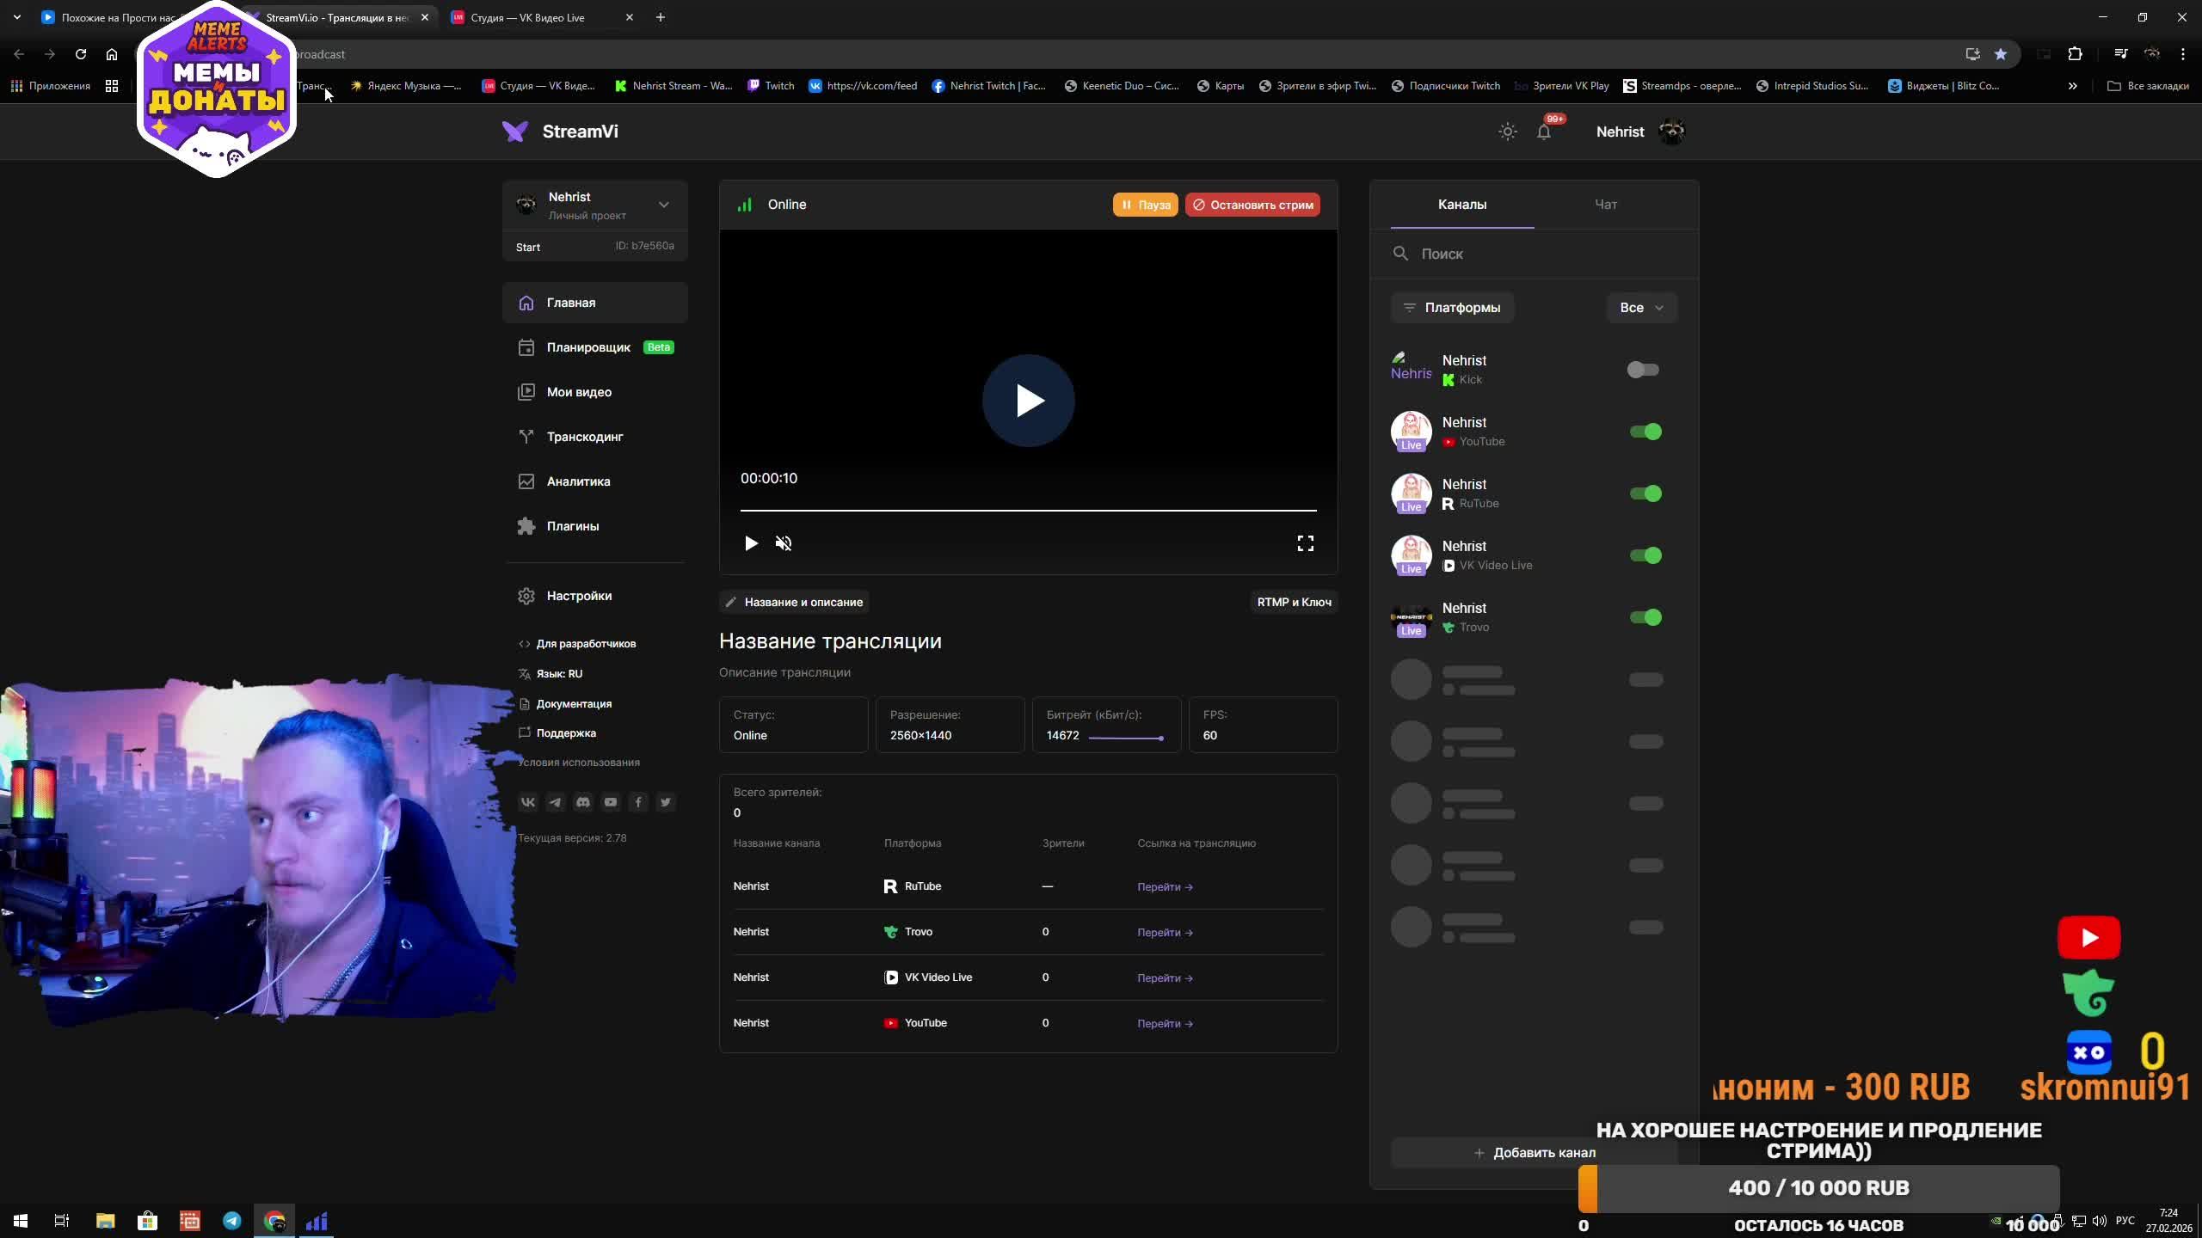Switch to the Чат tab
Image resolution: width=2202 pixels, height=1238 pixels.
pos(1605,205)
